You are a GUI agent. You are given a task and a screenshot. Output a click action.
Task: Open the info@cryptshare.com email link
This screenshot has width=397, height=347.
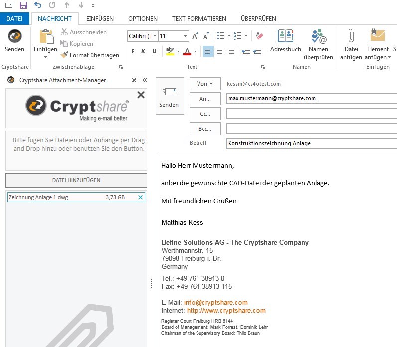pyautogui.click(x=216, y=303)
